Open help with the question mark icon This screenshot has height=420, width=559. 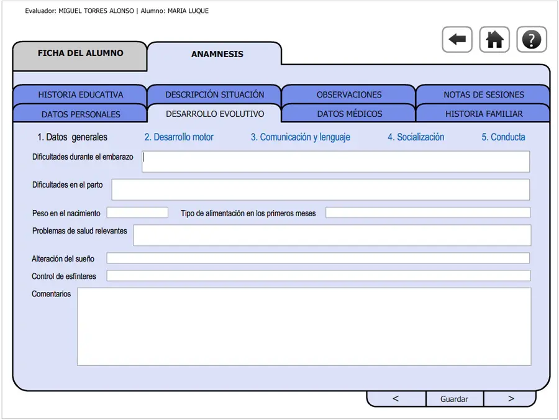[x=532, y=40]
